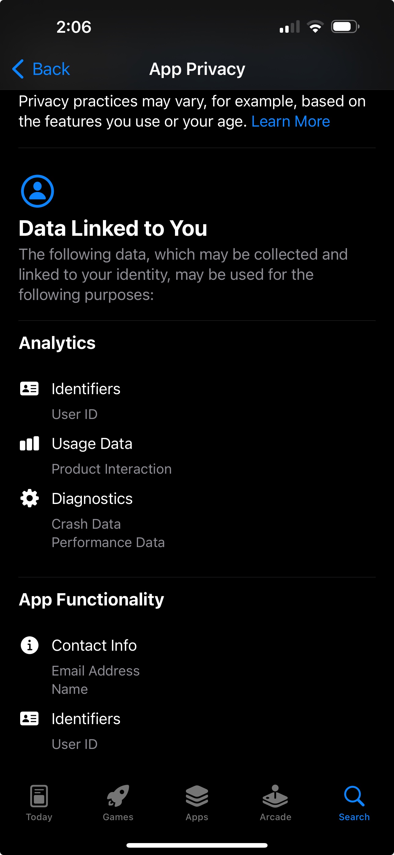394x855 pixels.
Task: Click the Contact Info circle icon
Action: coord(30,645)
